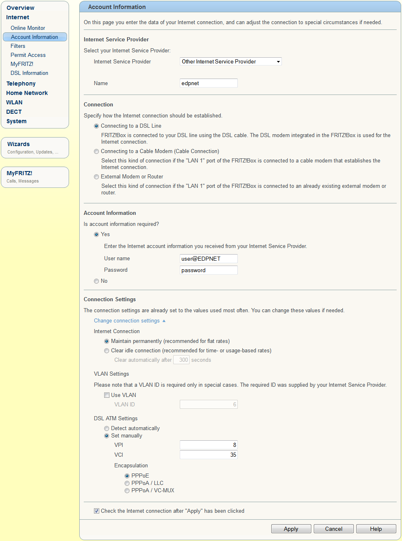Click the User name input field
This screenshot has width=402, height=541.
coord(209,259)
